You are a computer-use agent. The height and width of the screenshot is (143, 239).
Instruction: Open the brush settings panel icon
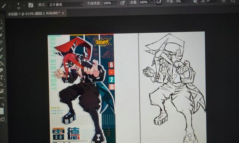click(31, 5)
